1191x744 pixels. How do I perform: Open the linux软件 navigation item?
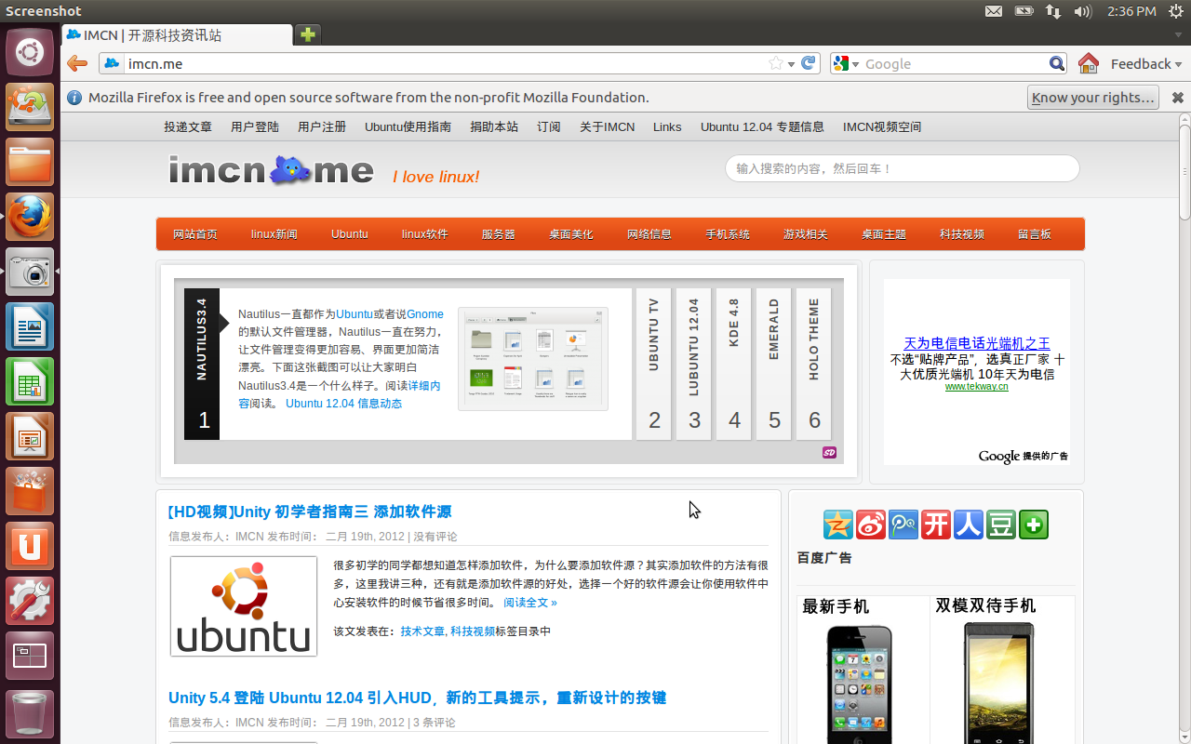point(425,234)
